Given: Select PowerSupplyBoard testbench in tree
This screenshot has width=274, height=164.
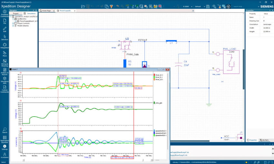Looking at the screenshot, I should coord(25,21).
